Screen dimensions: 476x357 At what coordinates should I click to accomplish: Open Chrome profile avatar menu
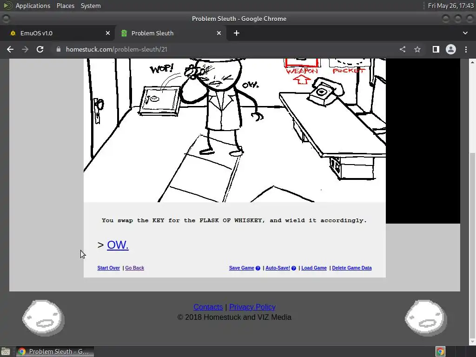point(451,49)
